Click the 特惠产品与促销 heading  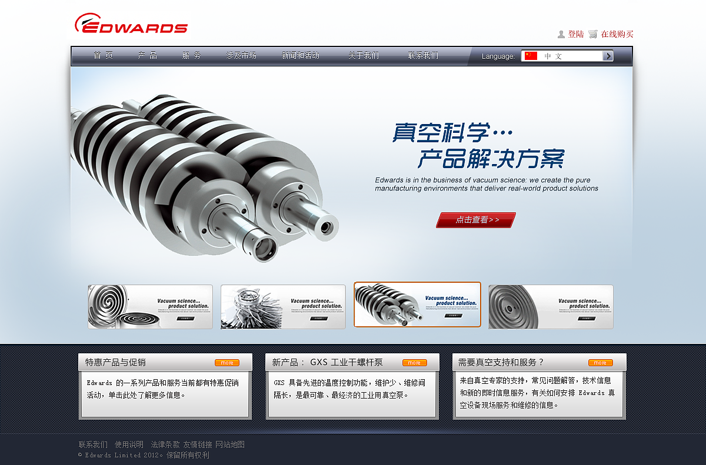(x=115, y=362)
